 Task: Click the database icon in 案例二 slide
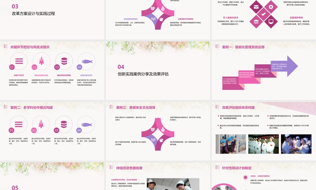[x=64, y=124]
